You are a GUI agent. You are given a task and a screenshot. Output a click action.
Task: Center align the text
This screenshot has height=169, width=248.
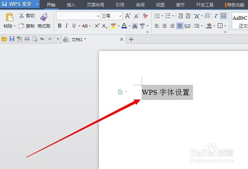[165, 26]
